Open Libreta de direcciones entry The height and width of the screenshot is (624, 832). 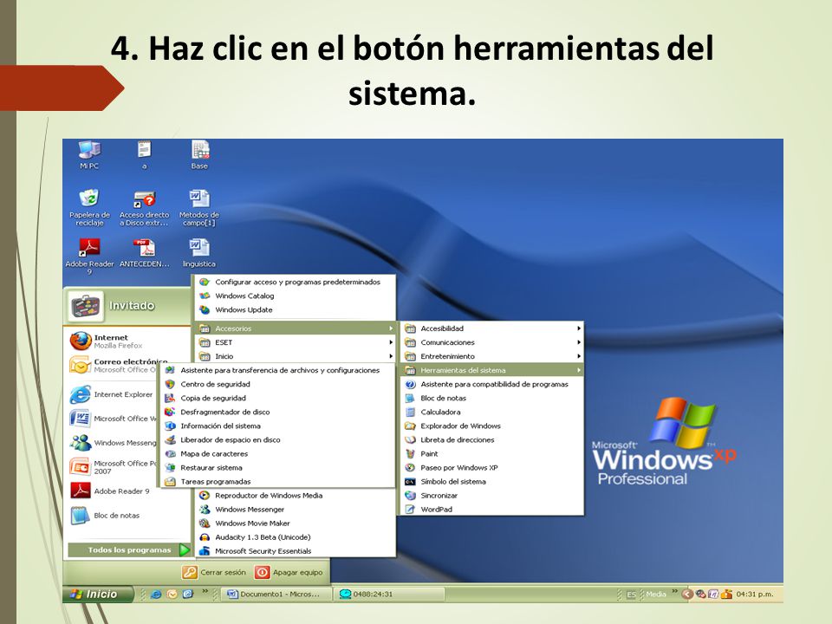[x=491, y=439]
